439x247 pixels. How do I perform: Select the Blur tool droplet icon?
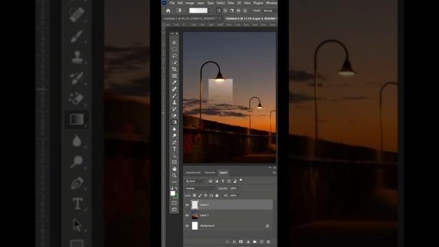[174, 129]
